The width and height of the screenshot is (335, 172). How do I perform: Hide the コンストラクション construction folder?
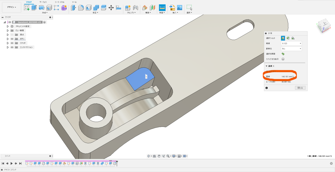point(12,47)
